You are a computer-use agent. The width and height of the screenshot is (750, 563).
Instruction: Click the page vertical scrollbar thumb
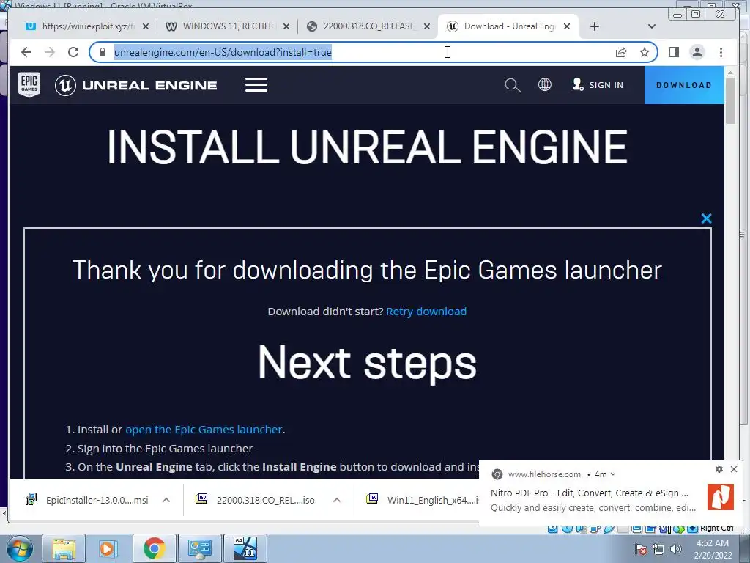730,100
